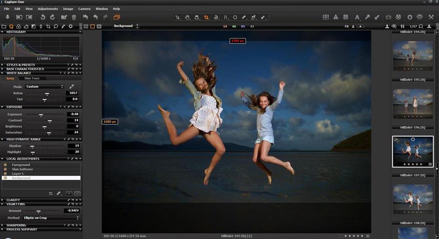
Task: Click the printer icon in toolbar
Action: pos(419,17)
